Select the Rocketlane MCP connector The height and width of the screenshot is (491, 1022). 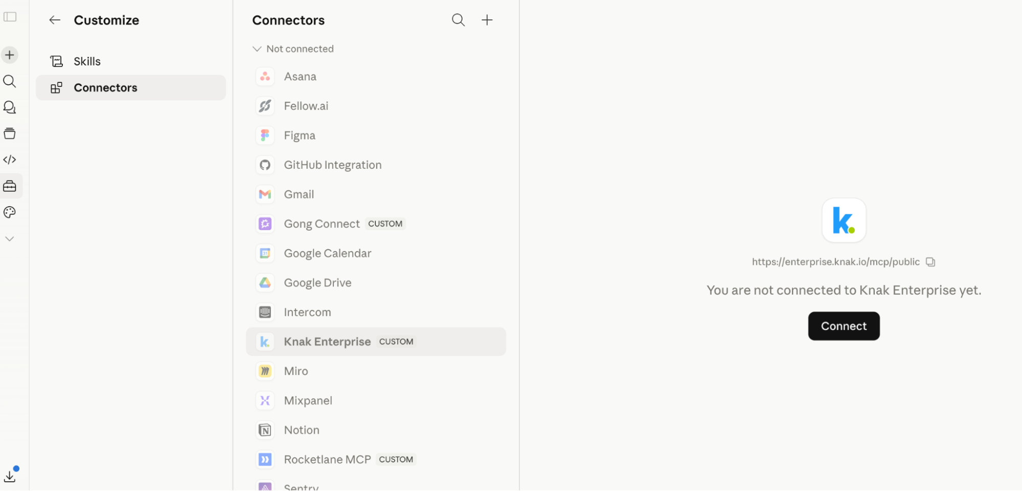pos(376,460)
